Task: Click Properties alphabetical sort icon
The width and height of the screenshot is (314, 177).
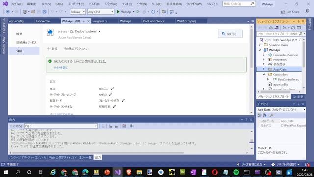Action: click(x=265, y=115)
